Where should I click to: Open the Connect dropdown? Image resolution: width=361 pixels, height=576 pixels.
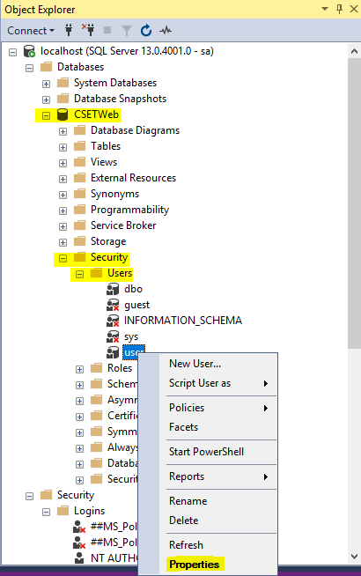(x=31, y=31)
